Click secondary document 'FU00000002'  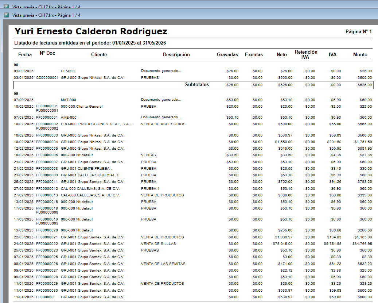click(x=47, y=129)
